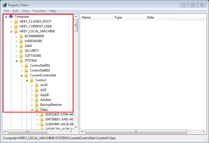Click the HKEY_CLASSES_ROOT folder icon
Viewport: 209px width, 143px height.
click(x=16, y=21)
